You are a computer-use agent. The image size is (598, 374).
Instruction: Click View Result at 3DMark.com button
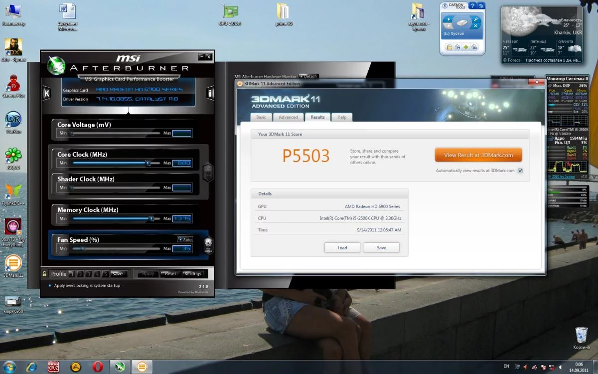(x=478, y=155)
